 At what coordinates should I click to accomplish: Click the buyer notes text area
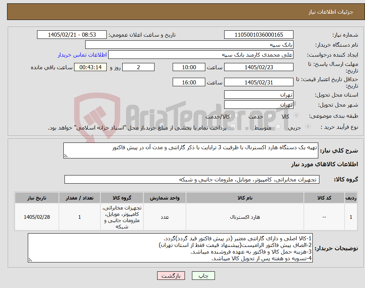pyautogui.click(x=170, y=248)
